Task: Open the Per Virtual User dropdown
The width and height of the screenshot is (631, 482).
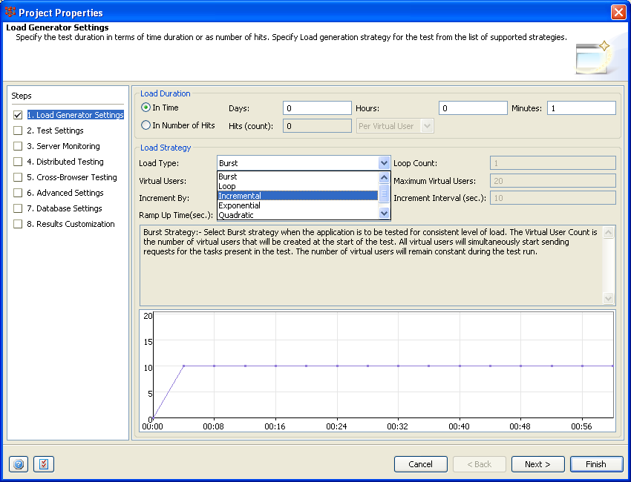Action: click(x=395, y=126)
